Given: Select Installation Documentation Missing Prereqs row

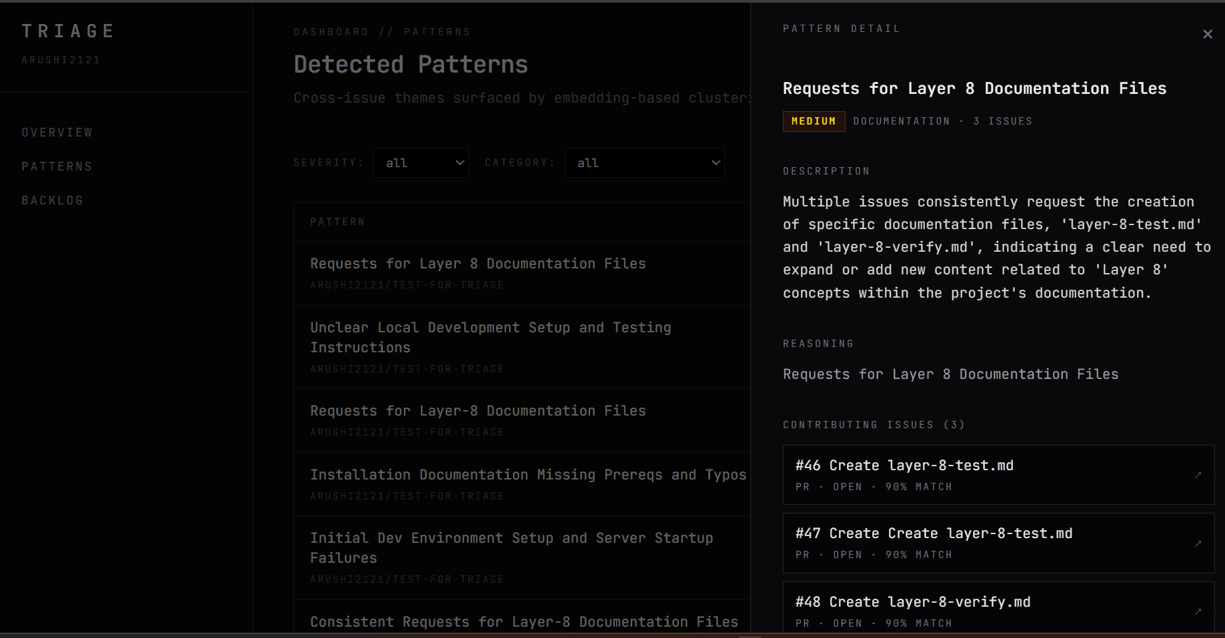Looking at the screenshot, I should pos(522,484).
